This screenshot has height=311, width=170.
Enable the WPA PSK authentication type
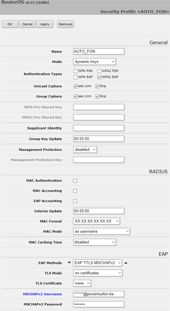[x=75, y=71]
